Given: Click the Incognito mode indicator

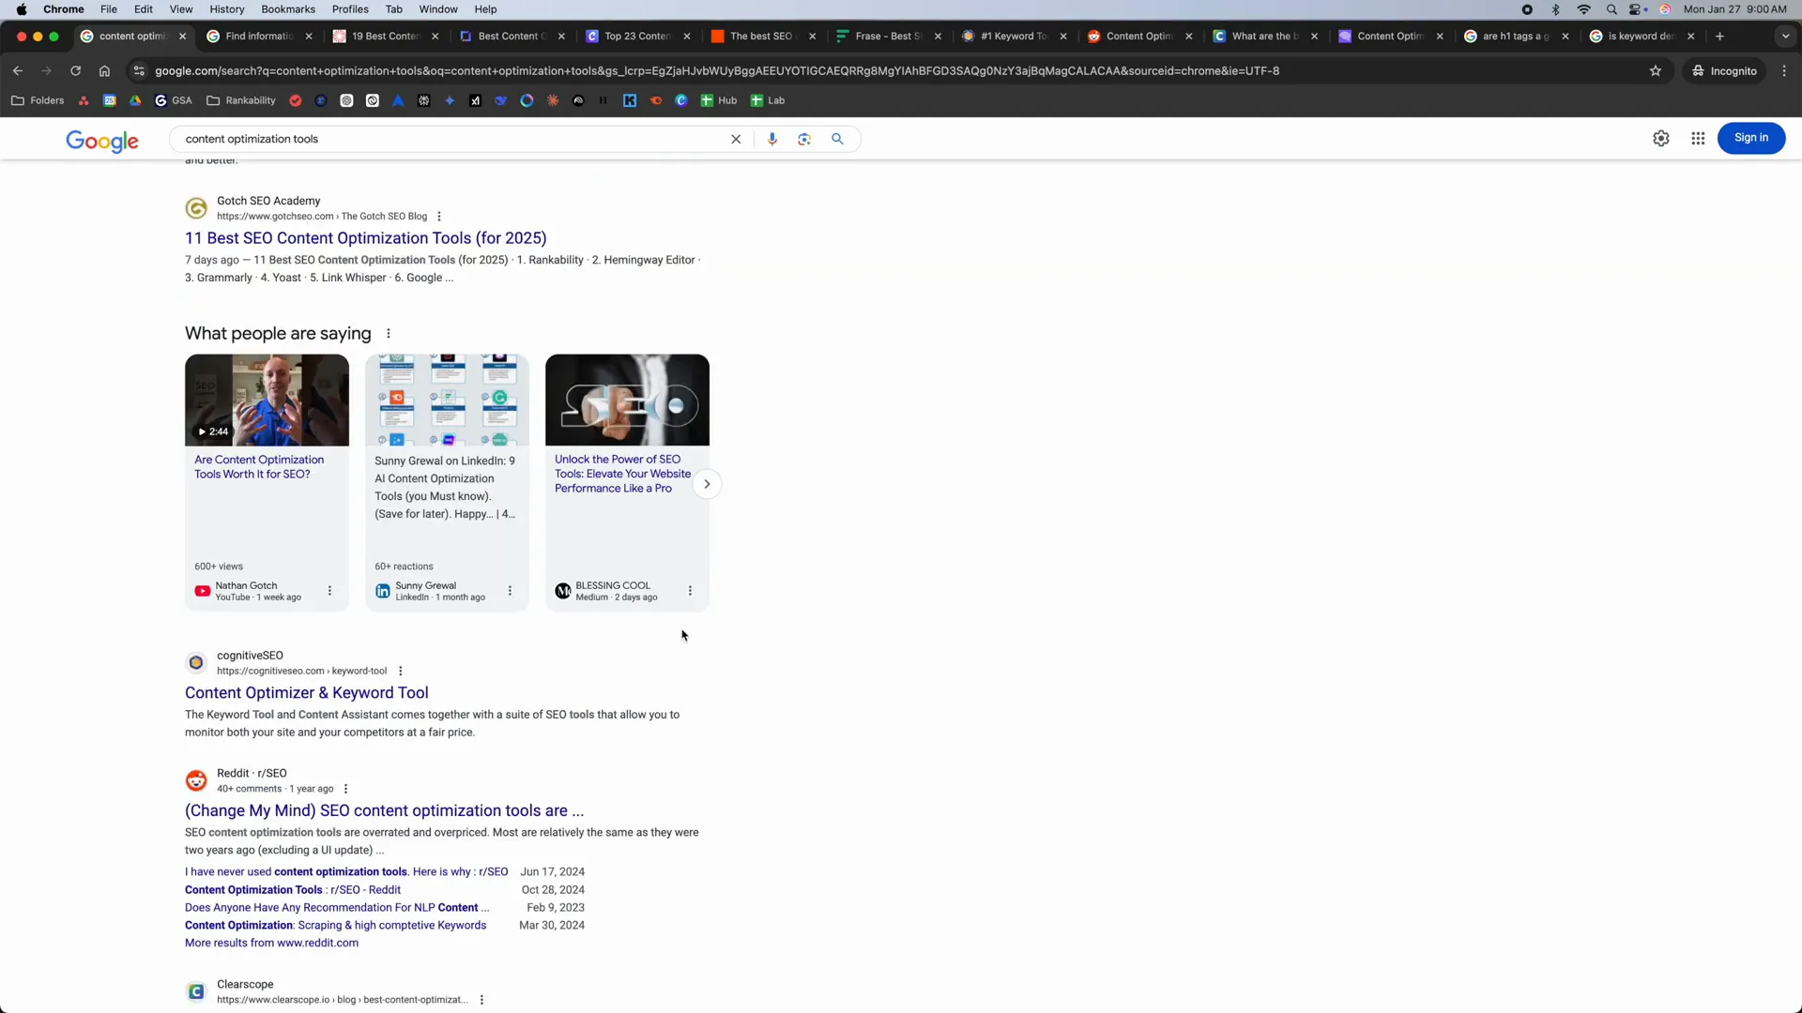Looking at the screenshot, I should (x=1725, y=70).
